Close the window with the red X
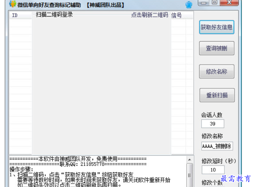 pos(229,3)
